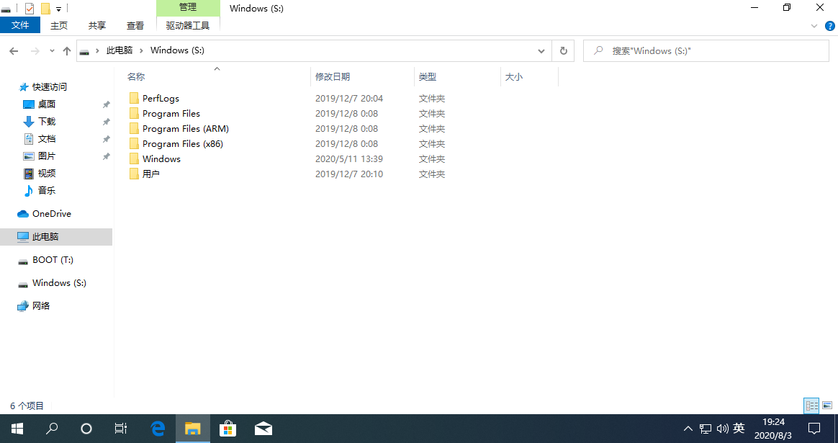Refresh the current folder view
The width and height of the screenshot is (838, 443).
click(x=563, y=51)
